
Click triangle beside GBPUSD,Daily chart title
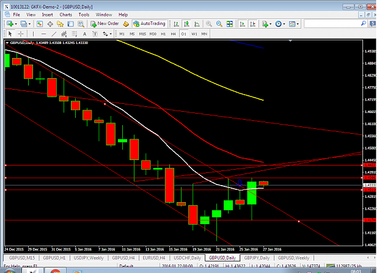coord(7,43)
